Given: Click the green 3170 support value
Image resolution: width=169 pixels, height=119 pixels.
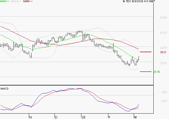Looking at the screenshot, I should pos(157,72).
